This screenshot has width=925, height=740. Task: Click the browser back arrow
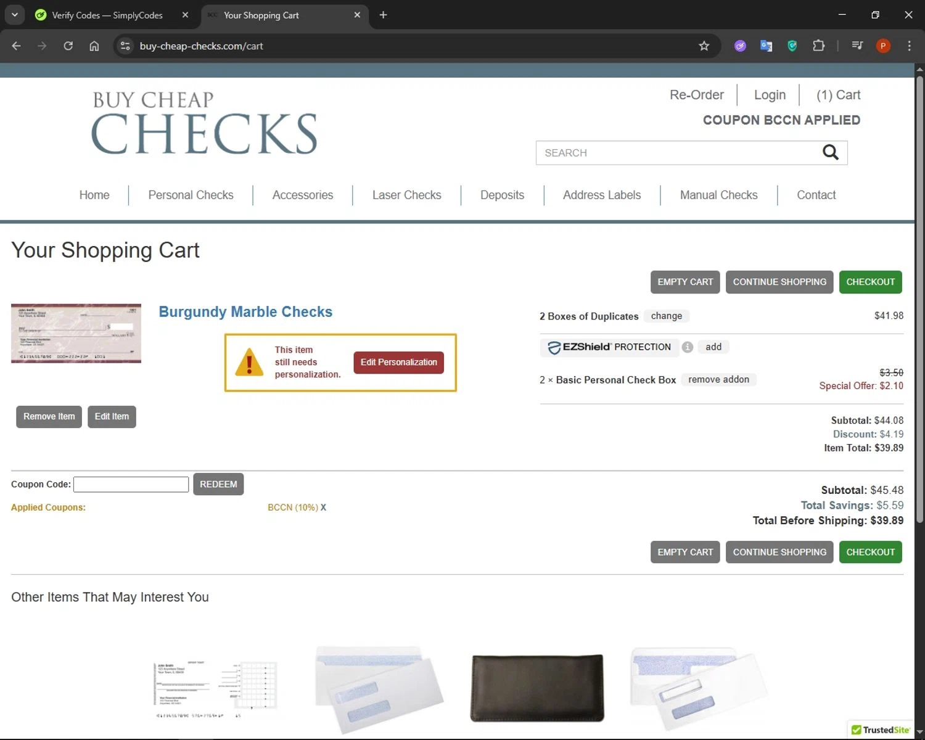(x=17, y=46)
